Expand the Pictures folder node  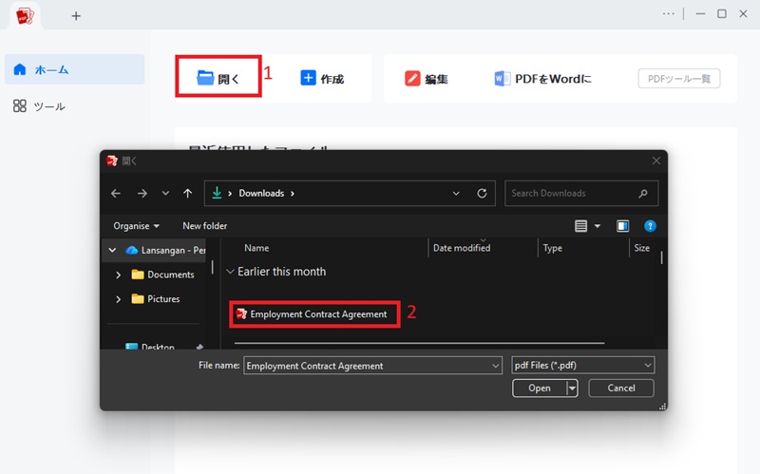[118, 299]
